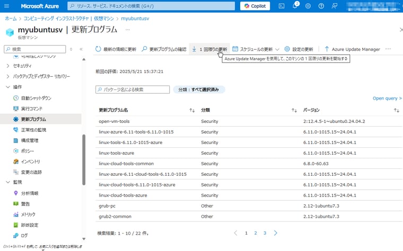Image resolution: width=403 pixels, height=251 pixels.
Task: Go to results page 3
Action: coord(265,233)
